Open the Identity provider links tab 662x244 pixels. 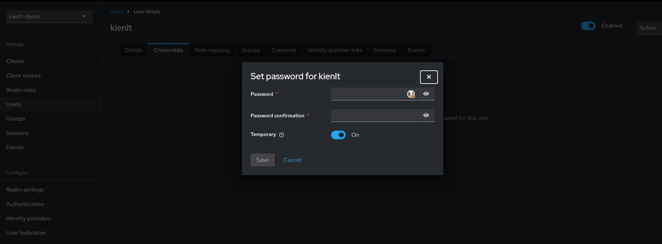click(x=334, y=50)
